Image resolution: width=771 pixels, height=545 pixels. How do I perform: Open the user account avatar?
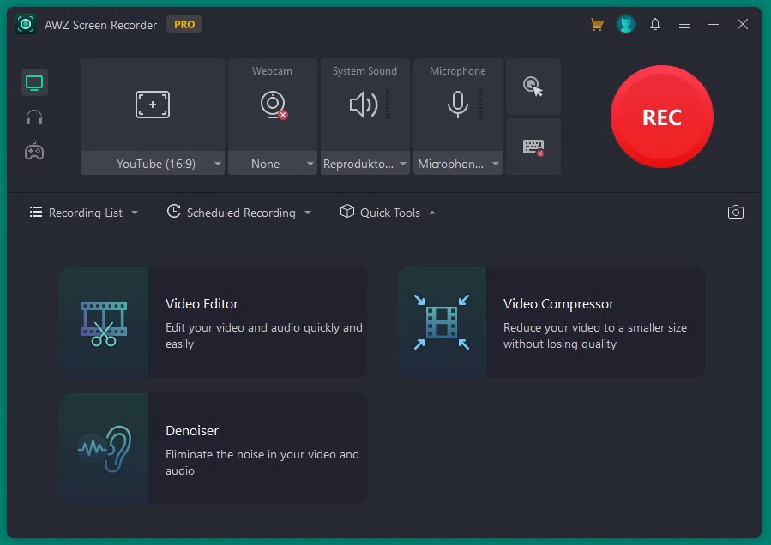point(626,25)
